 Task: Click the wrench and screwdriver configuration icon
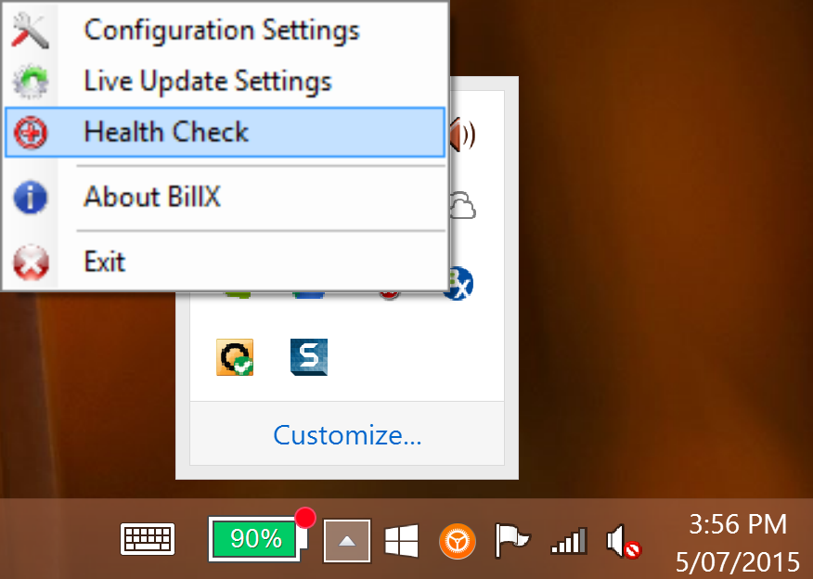click(30, 31)
